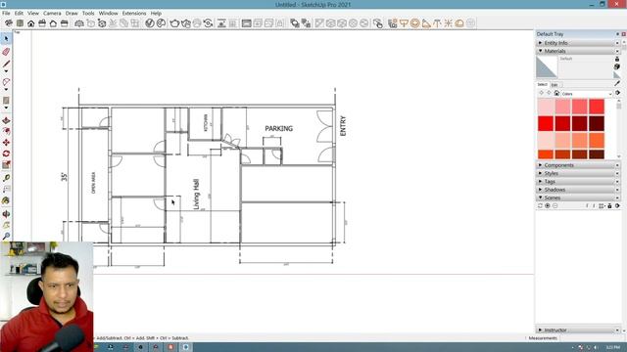Expand the Instructor panel
This screenshot has height=352, width=627.
[577, 330]
